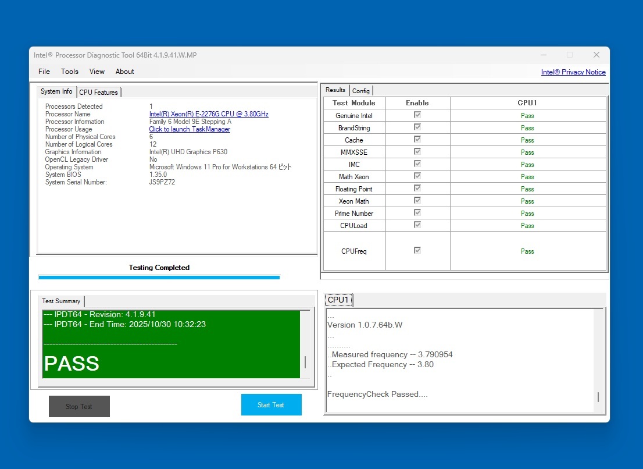Click the Test Summary scrollbar
This screenshot has height=469, width=643.
pyautogui.click(x=305, y=362)
